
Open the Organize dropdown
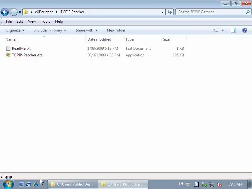[15, 30]
